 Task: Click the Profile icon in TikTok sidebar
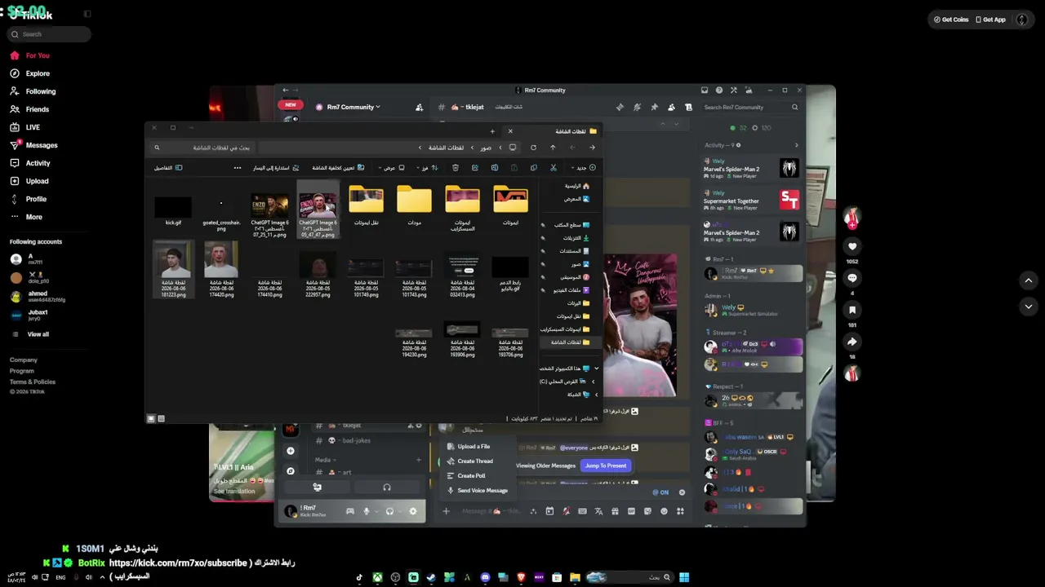(x=15, y=199)
